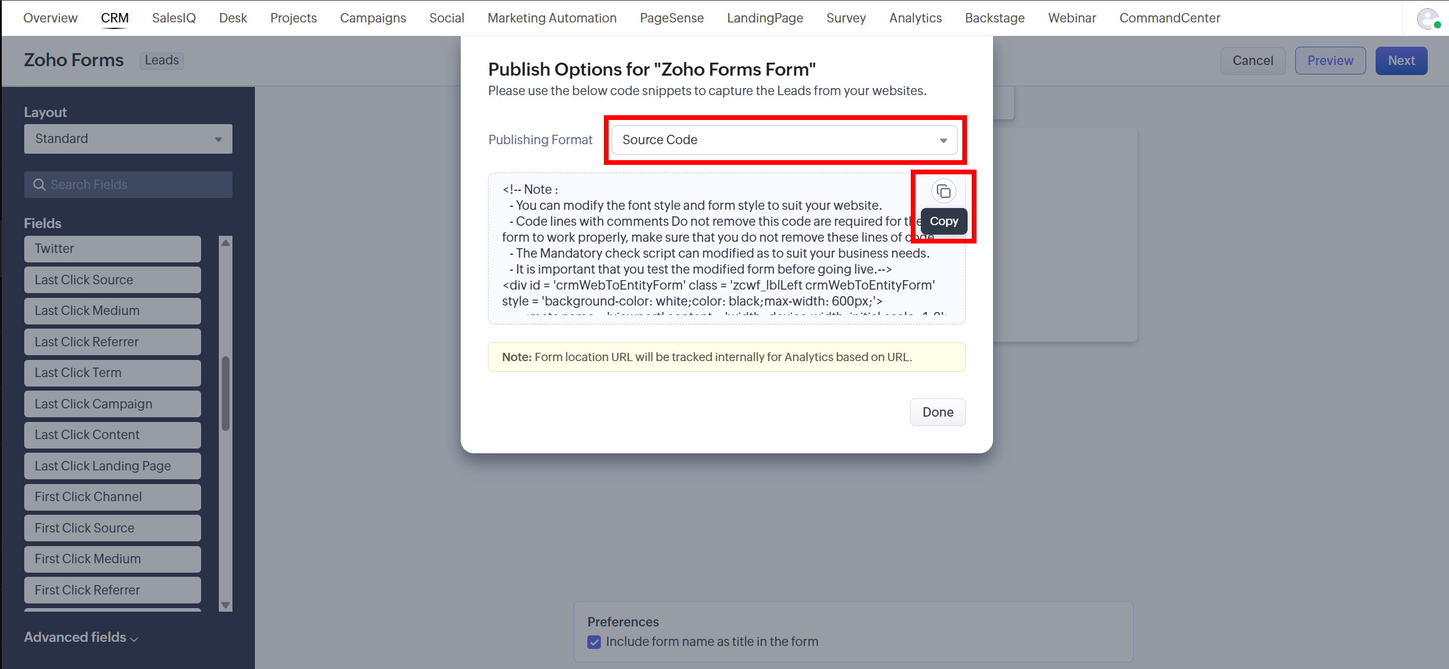
Task: Click the 'Note: Form location URL' notice
Action: click(x=726, y=357)
